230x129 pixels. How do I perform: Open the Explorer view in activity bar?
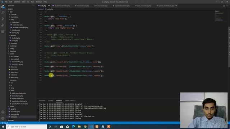coord(3,6)
